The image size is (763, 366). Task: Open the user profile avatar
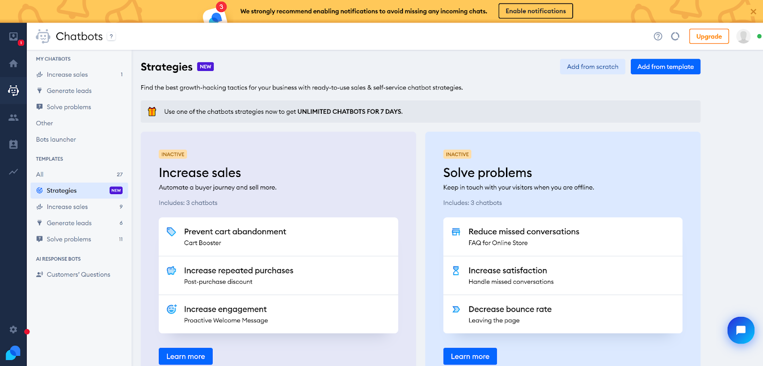pos(743,36)
